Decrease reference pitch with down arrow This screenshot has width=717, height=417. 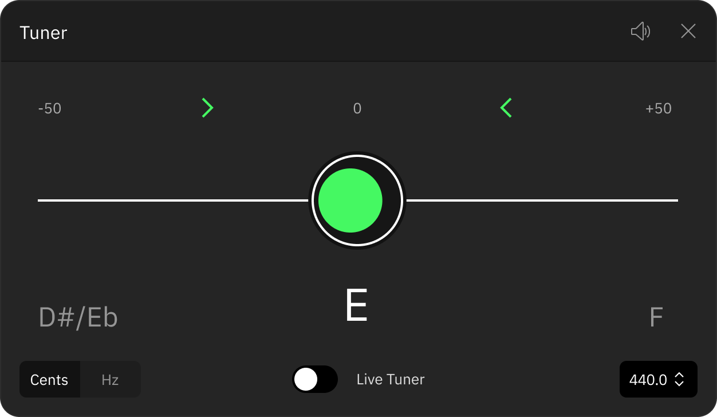679,384
